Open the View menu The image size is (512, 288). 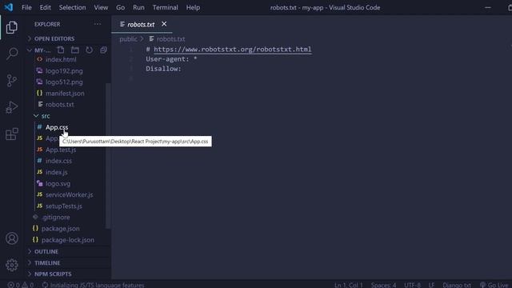(x=101, y=7)
